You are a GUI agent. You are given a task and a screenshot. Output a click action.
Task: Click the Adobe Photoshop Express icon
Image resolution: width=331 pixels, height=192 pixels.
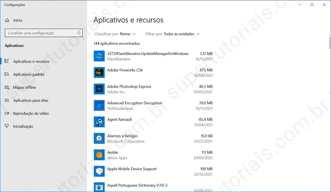click(99, 89)
